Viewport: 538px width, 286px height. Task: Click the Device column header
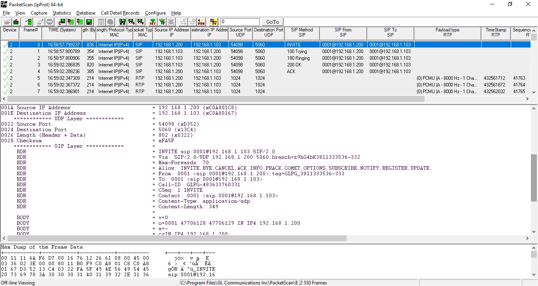pos(10,33)
